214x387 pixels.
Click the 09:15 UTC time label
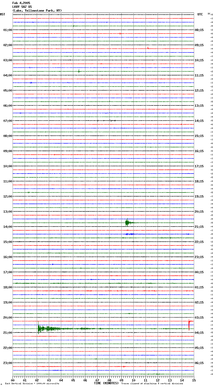tap(199, 45)
